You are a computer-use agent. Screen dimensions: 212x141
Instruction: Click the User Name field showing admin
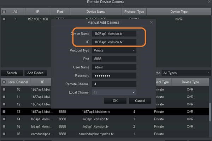[114, 67]
